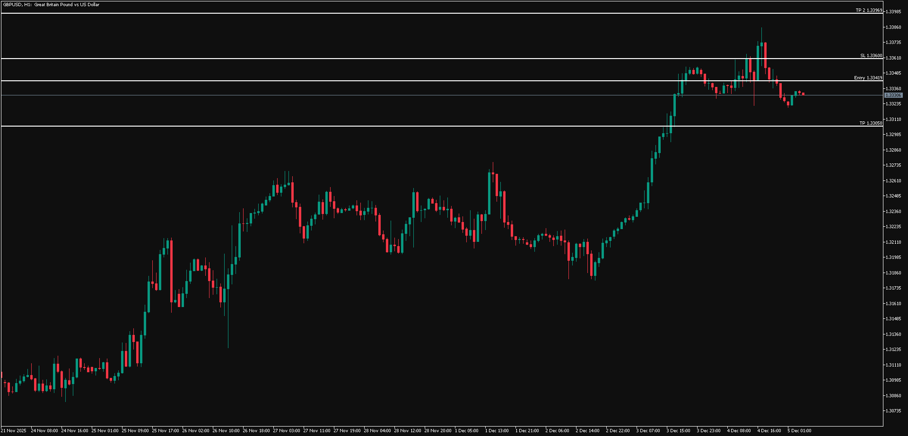Viewport: 908px width, 436px height.
Task: Click the 5 Dec 01:00 time label
Action: (799, 431)
